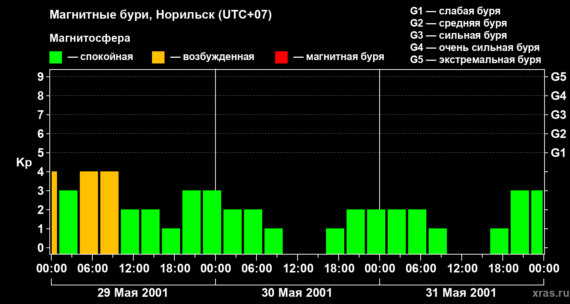Image resolution: width=570 pixels, height=304 pixels.
Task: Click the only Kp 1 bar on 29 Мая
Action: pos(171,241)
